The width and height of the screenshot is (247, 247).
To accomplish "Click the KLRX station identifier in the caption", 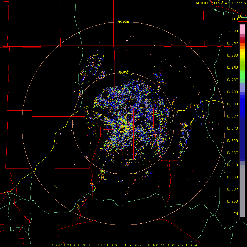I will coord(153,245).
